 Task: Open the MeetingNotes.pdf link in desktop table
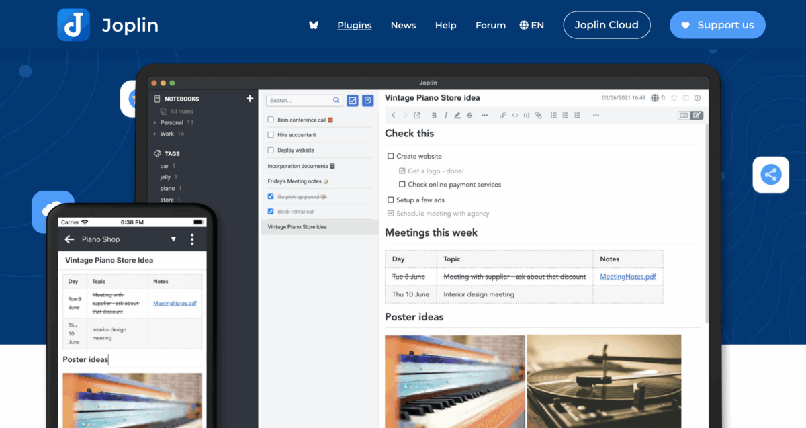[x=627, y=277]
